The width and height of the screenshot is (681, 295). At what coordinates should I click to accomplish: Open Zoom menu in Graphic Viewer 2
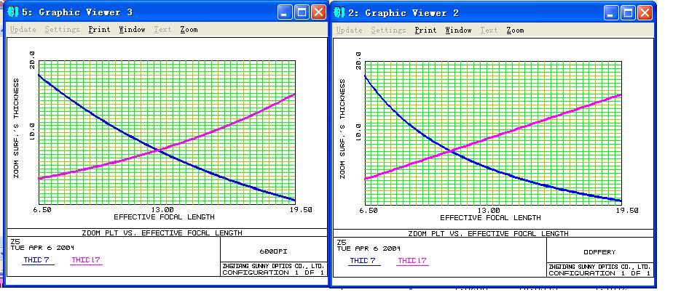pyautogui.click(x=515, y=30)
